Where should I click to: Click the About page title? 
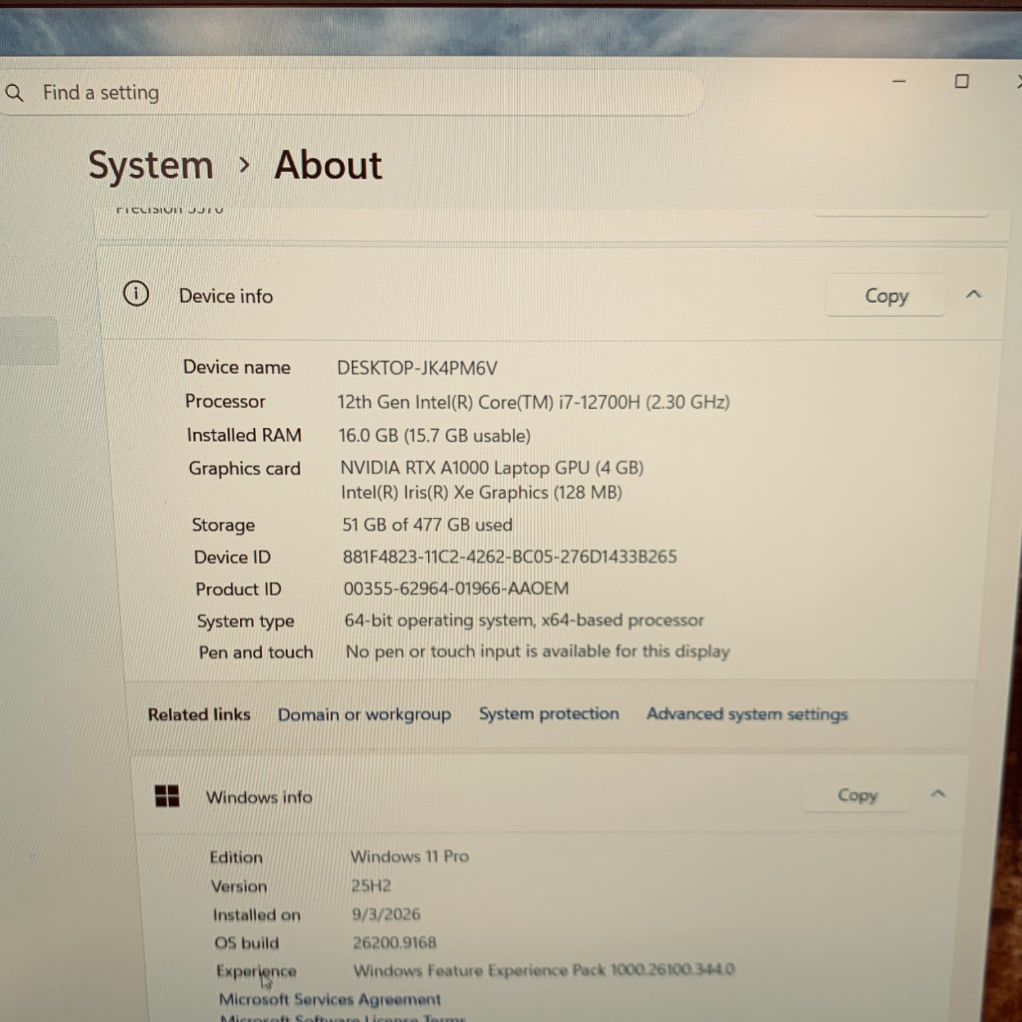click(328, 166)
